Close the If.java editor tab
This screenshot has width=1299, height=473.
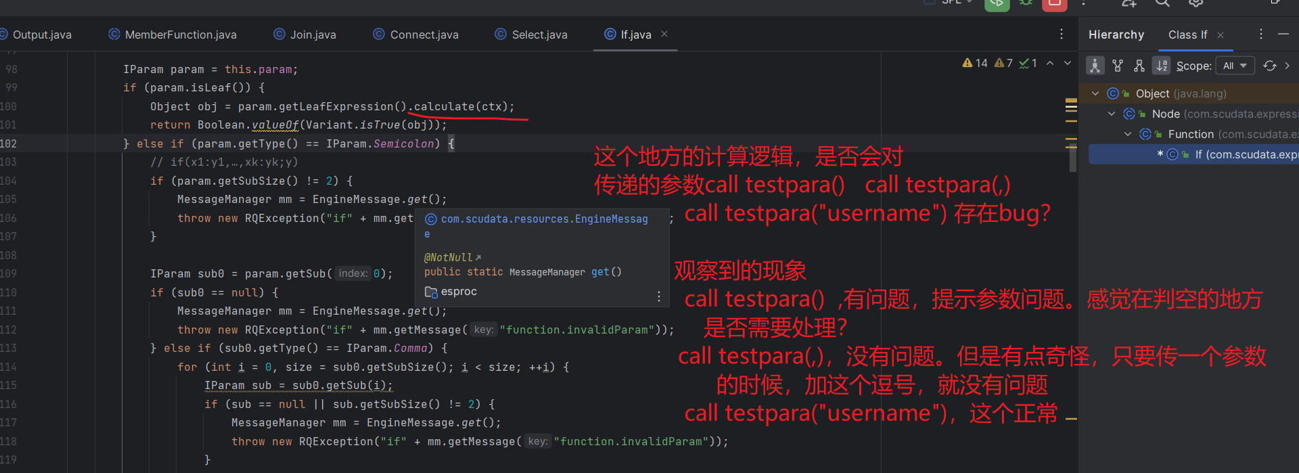[664, 34]
